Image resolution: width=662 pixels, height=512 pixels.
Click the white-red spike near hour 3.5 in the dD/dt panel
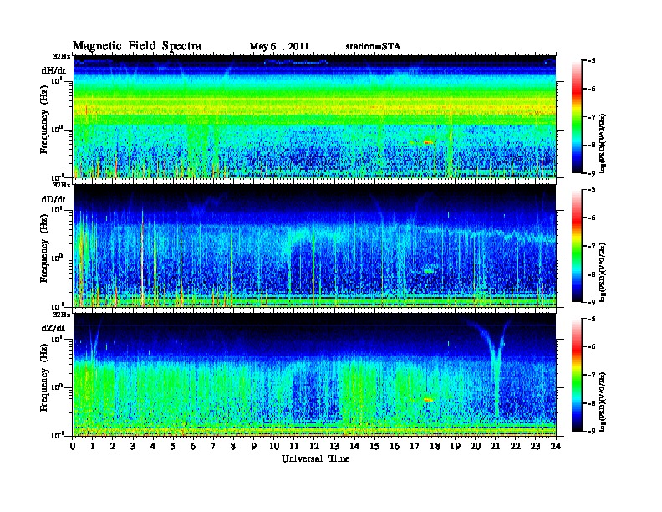click(x=142, y=258)
